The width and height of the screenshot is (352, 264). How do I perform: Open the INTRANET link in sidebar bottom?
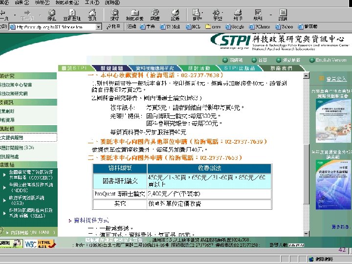[x=33, y=232]
